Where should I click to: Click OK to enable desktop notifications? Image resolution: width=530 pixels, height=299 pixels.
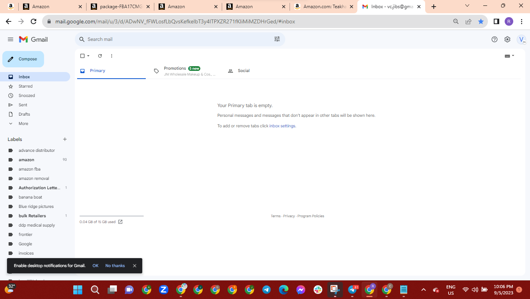coord(95,266)
